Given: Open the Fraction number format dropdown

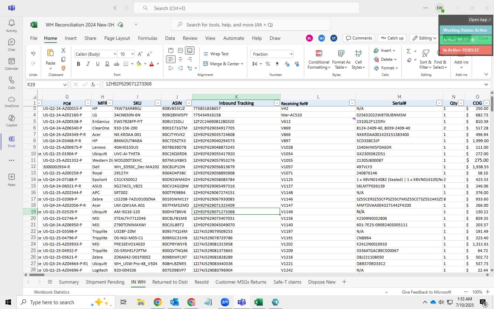Looking at the screenshot, I should click(291, 54).
